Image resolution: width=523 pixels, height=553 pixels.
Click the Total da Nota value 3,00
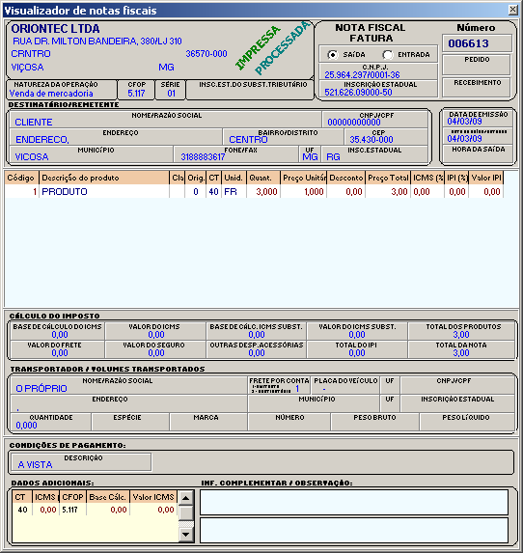pos(461,352)
